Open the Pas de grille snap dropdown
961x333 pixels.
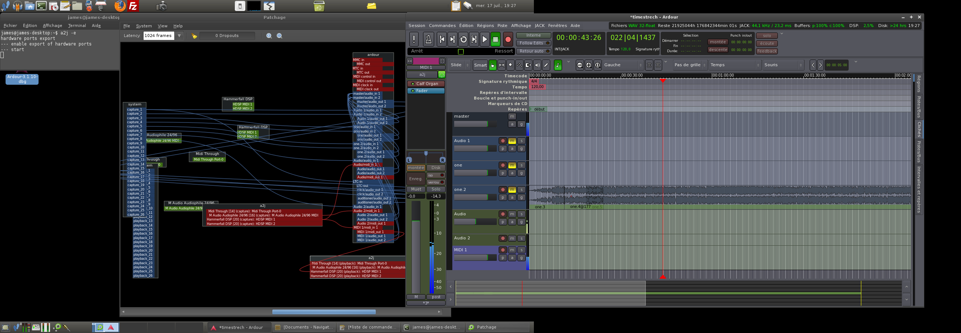point(690,65)
